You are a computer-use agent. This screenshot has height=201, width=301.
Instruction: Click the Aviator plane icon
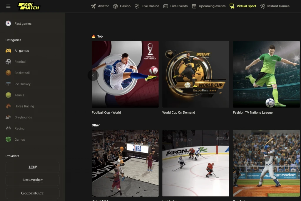93,6
